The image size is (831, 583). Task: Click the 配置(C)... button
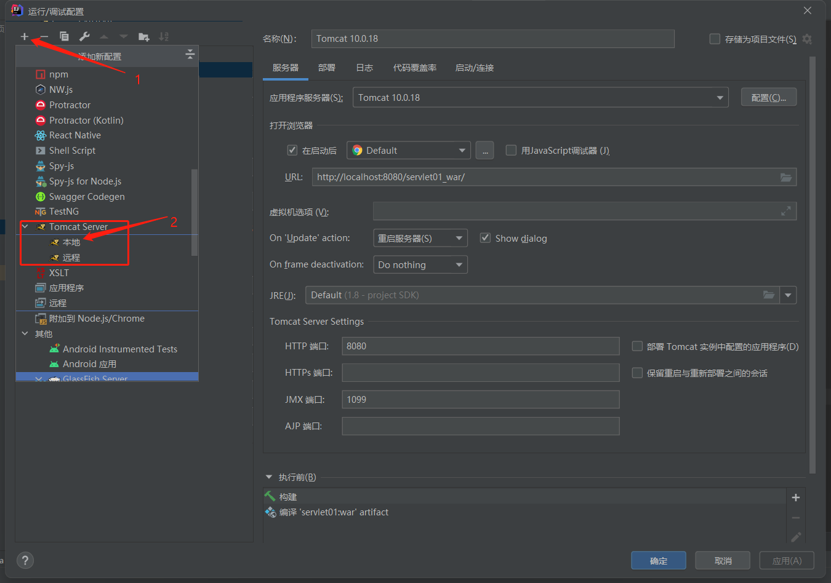click(769, 98)
